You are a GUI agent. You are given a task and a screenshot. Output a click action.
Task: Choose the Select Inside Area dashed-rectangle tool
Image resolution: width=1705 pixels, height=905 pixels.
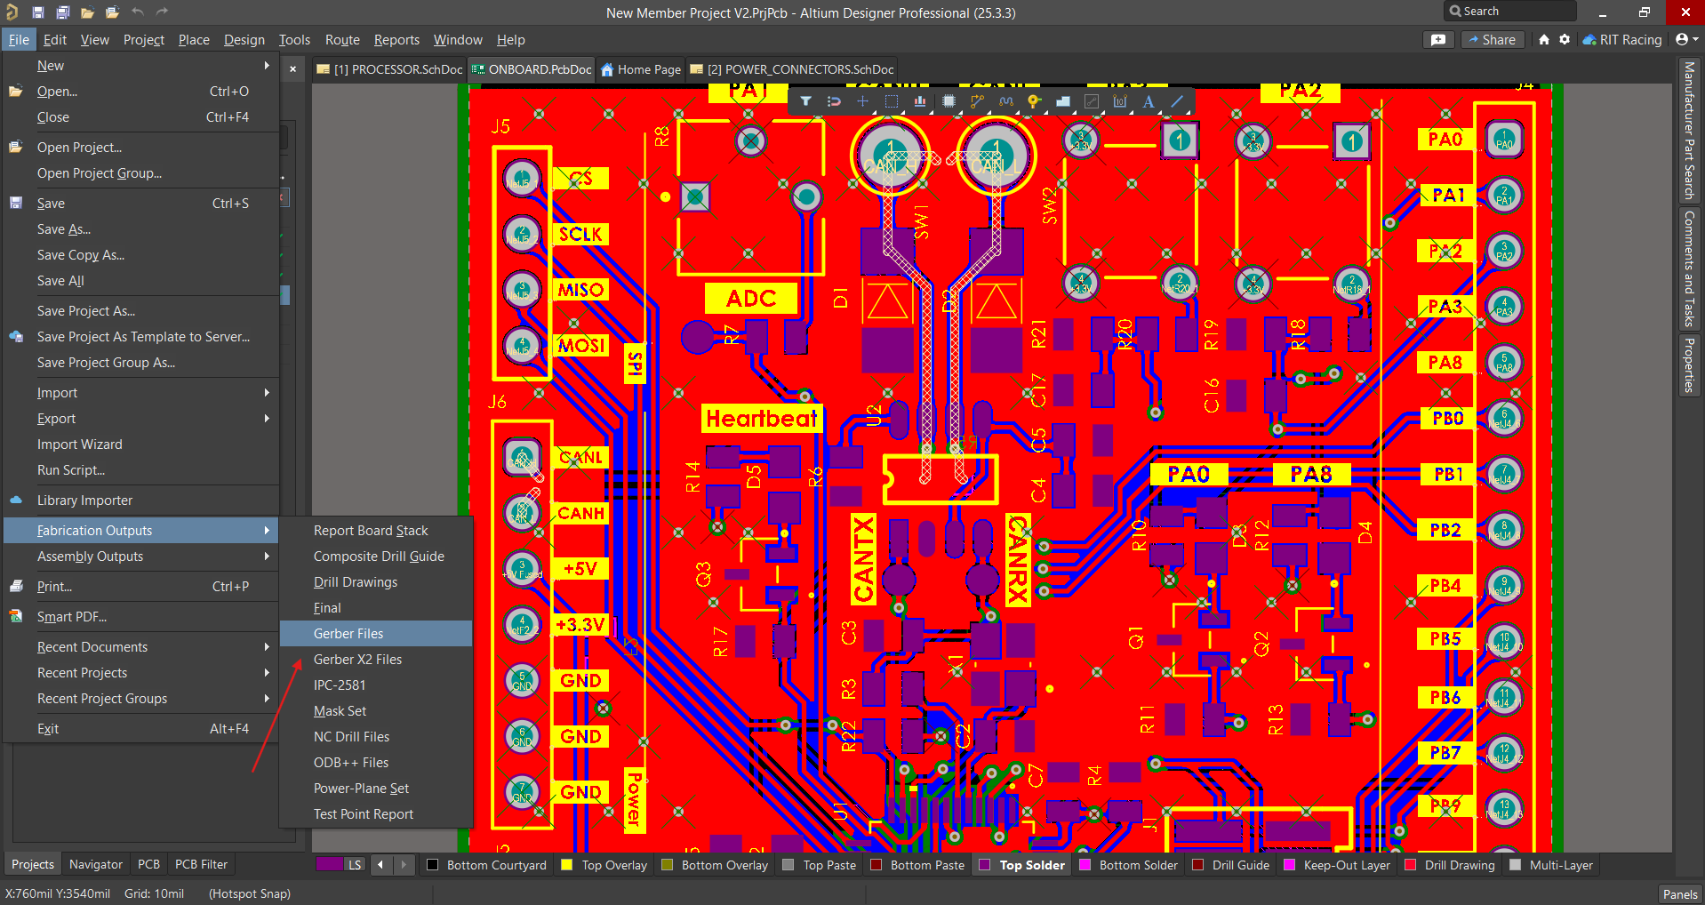892,101
